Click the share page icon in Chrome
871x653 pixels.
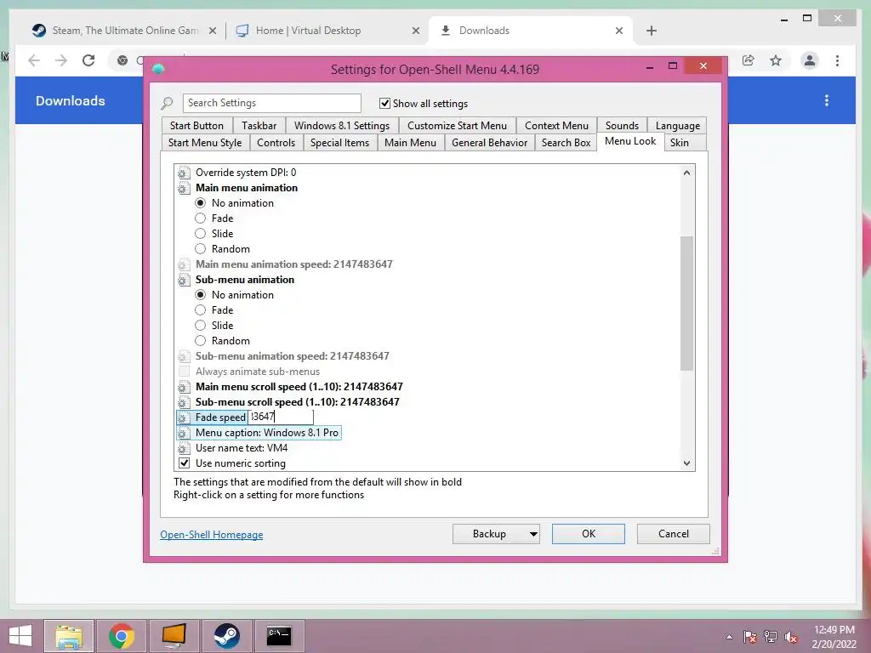click(749, 60)
